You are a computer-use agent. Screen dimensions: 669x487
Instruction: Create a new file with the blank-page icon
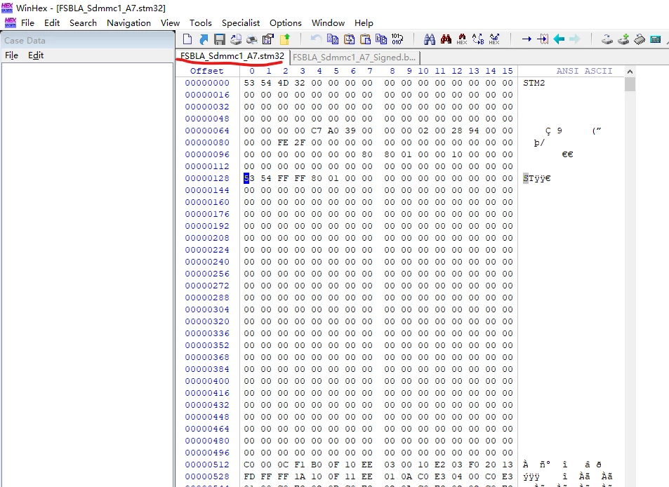(187, 39)
